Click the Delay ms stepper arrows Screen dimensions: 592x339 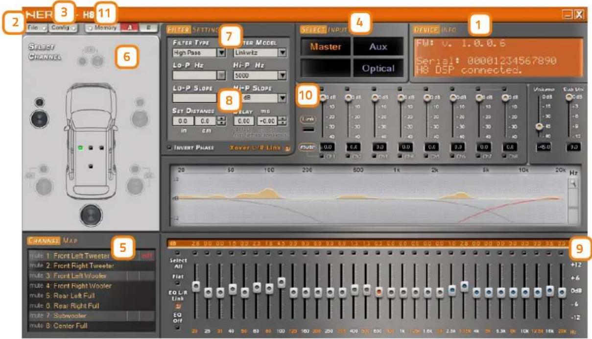click(x=283, y=121)
